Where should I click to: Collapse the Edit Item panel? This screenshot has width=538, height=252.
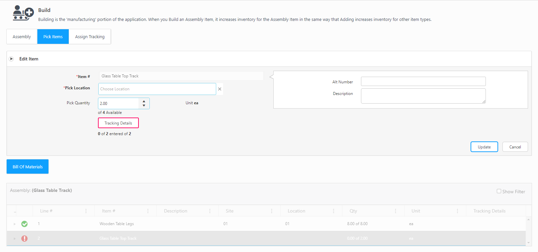11,59
